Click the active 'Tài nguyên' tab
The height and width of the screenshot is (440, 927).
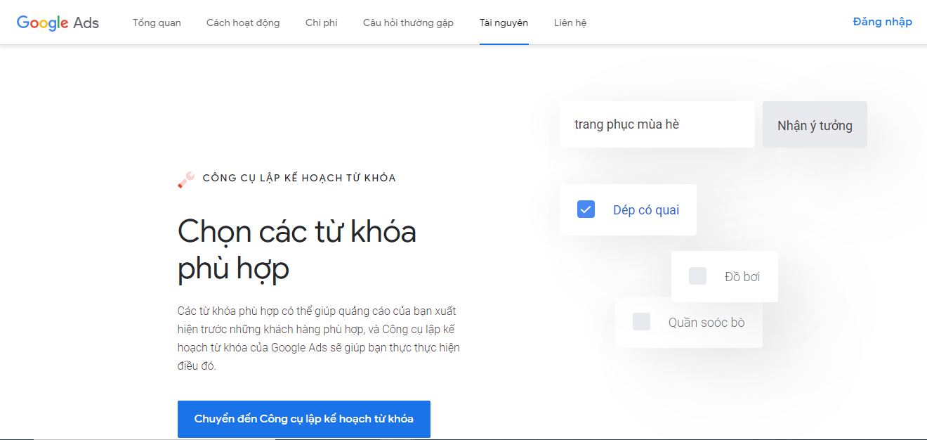504,22
